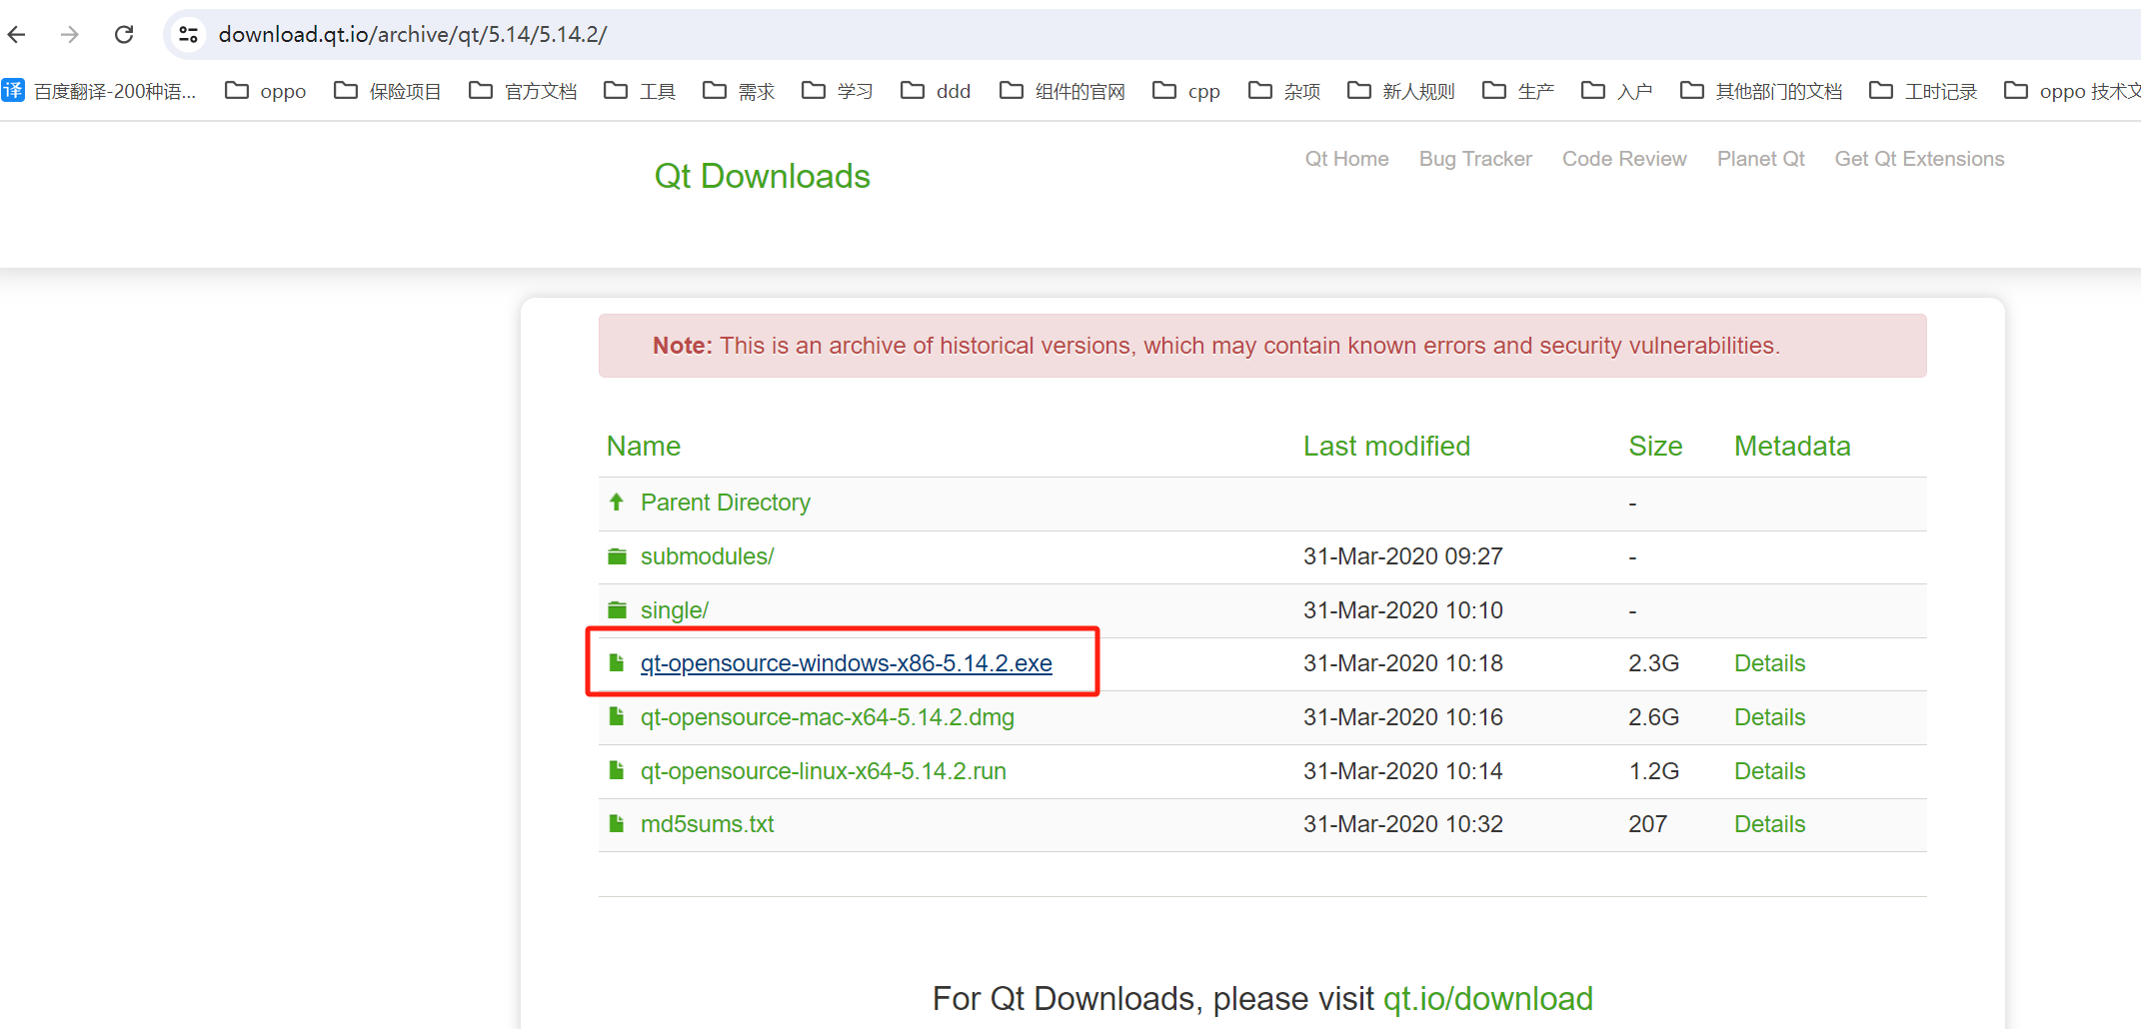
Task: Open the oppo bookmark folder
Action: (x=266, y=91)
